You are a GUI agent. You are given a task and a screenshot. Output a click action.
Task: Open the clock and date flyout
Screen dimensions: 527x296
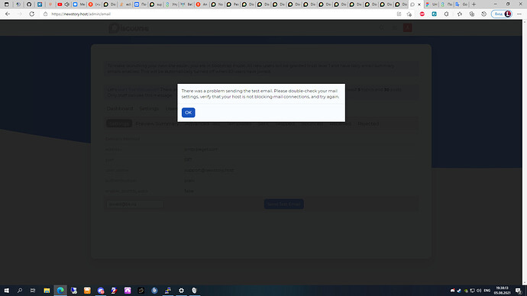click(502, 291)
